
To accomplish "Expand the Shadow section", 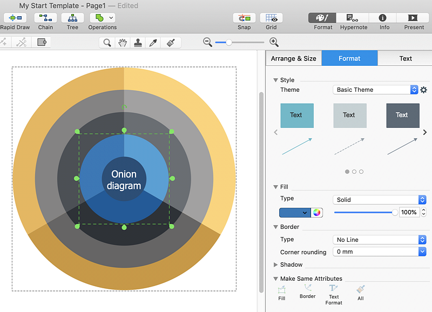I will [x=275, y=264].
